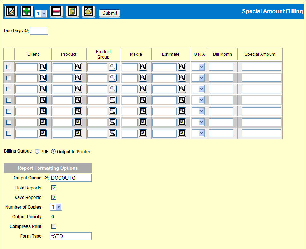The width and height of the screenshot is (306, 249).
Task: Open Product Group lookup in first row
Action: coord(113,67)
